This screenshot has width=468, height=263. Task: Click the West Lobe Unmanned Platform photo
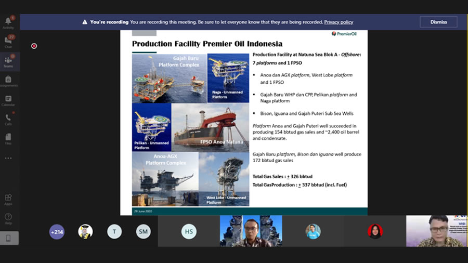click(x=224, y=179)
